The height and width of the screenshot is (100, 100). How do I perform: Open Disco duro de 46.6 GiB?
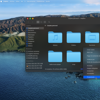(35, 68)
